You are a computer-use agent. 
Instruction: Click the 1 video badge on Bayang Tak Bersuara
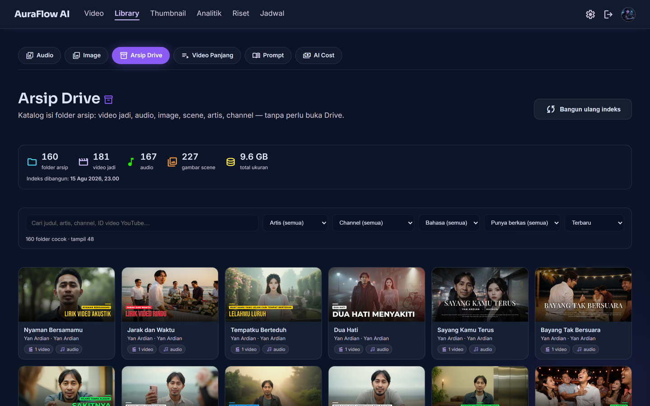(x=556, y=349)
